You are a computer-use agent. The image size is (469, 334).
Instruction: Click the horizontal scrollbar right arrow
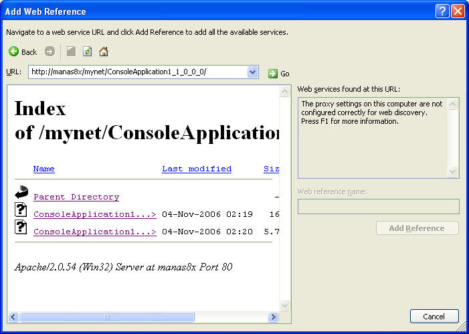(273, 317)
